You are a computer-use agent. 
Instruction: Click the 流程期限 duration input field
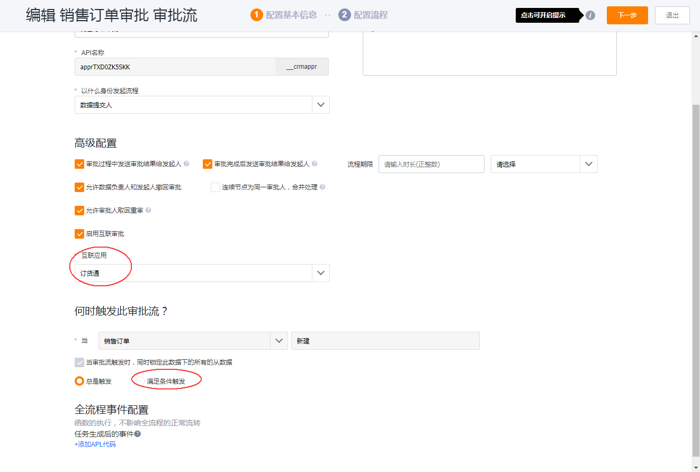tap(432, 164)
